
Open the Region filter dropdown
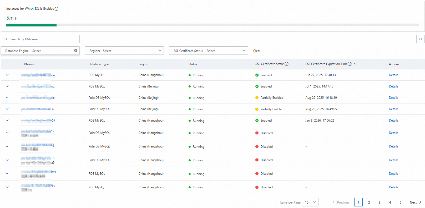pyautogui.click(x=124, y=51)
